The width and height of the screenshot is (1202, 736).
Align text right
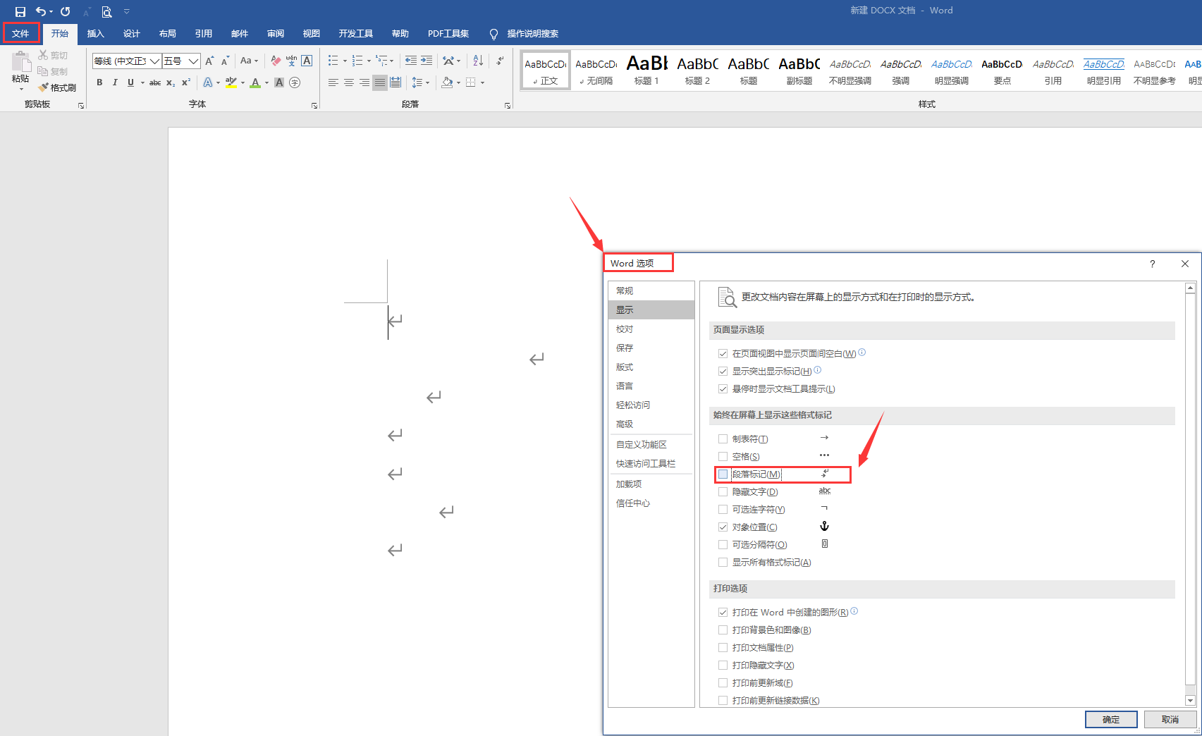pyautogui.click(x=364, y=82)
